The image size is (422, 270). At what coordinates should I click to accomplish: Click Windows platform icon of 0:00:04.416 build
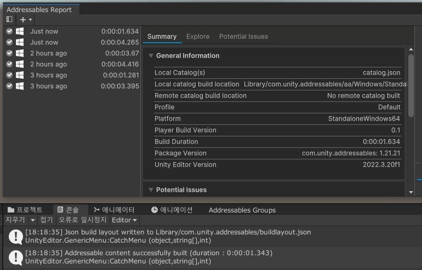pos(20,64)
